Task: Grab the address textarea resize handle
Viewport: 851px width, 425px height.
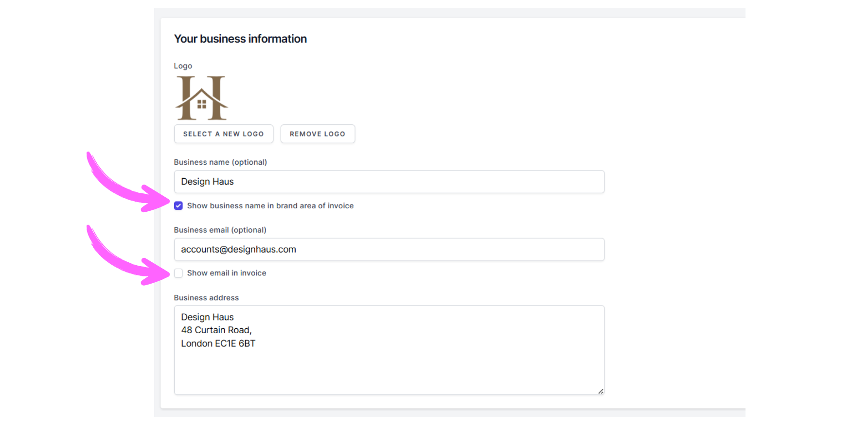Action: [x=601, y=391]
